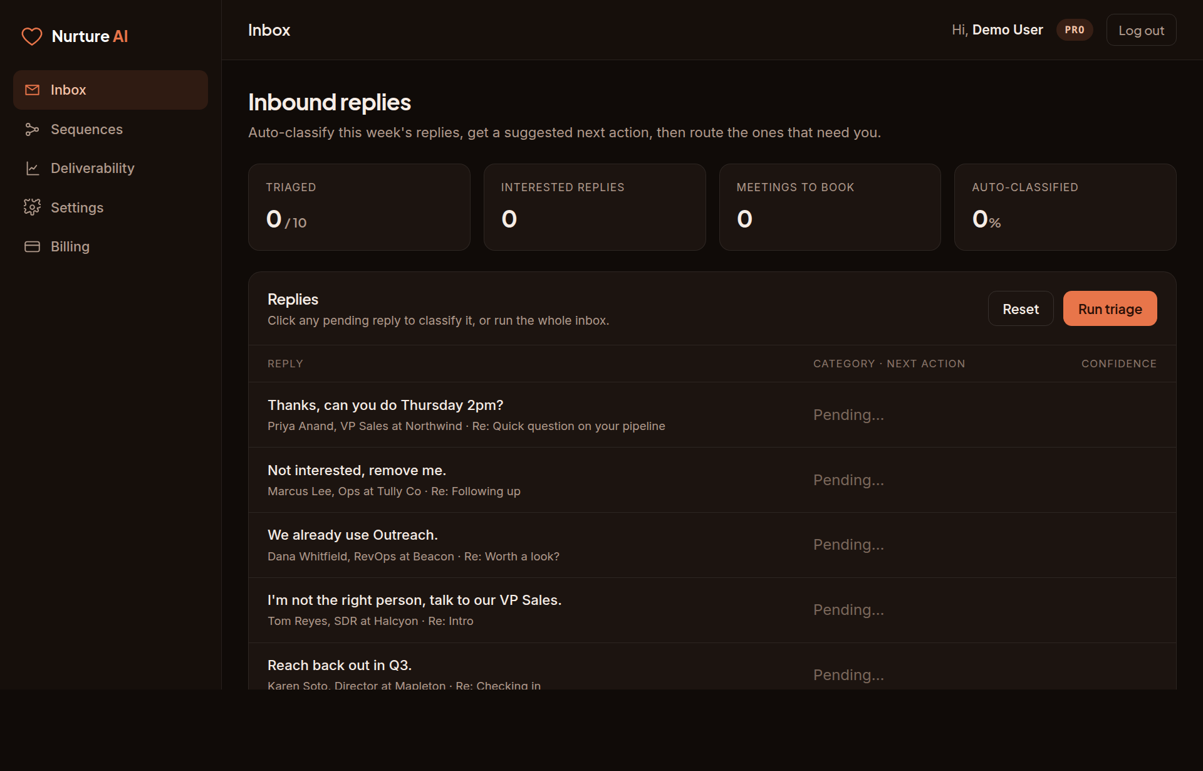The width and height of the screenshot is (1203, 771).
Task: Click the CATEGORY · NEXT ACTION column header
Action: (889, 364)
